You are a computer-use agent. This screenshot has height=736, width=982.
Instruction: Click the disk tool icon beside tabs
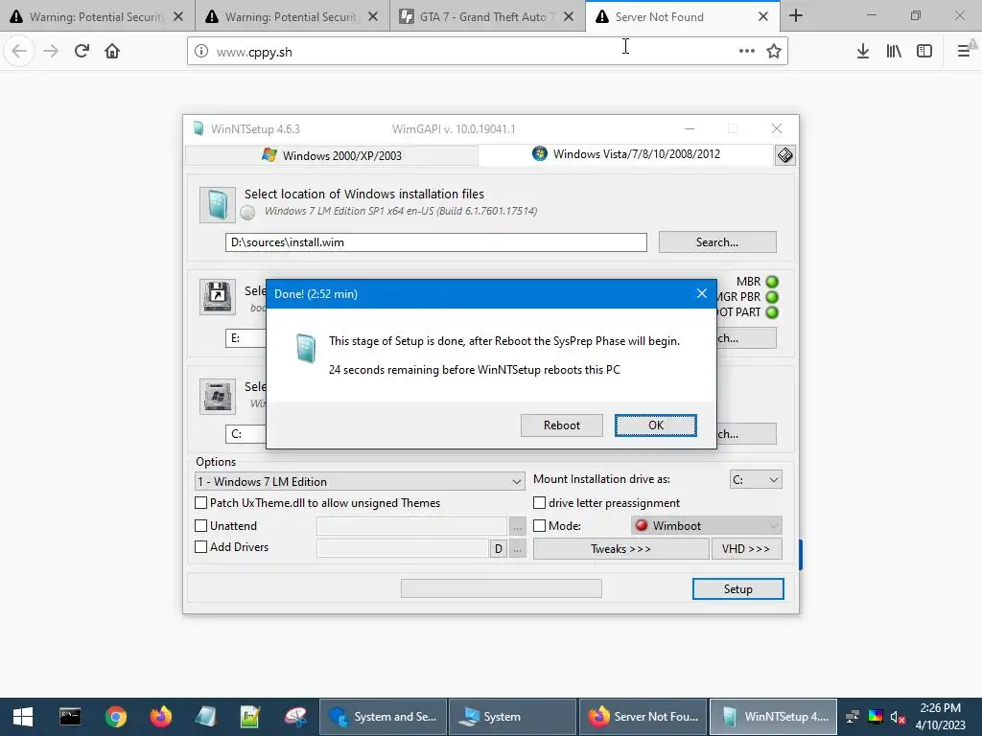[784, 154]
